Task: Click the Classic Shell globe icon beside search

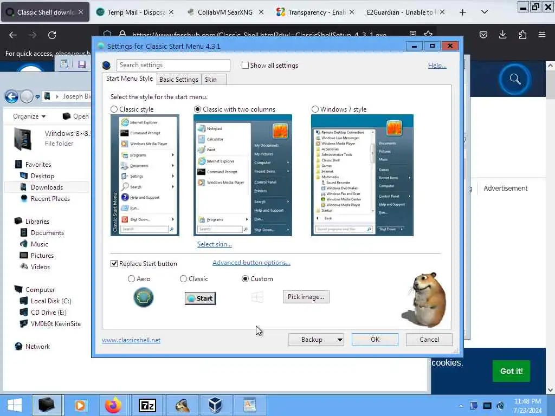Action: 106,65
